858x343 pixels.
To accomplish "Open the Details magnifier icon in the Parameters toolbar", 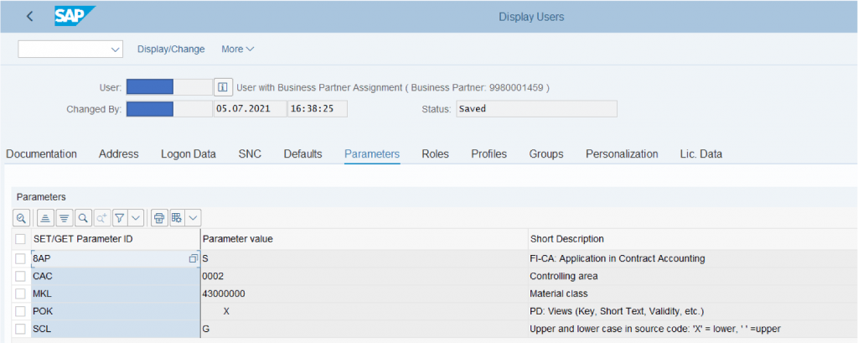I will click(21, 218).
